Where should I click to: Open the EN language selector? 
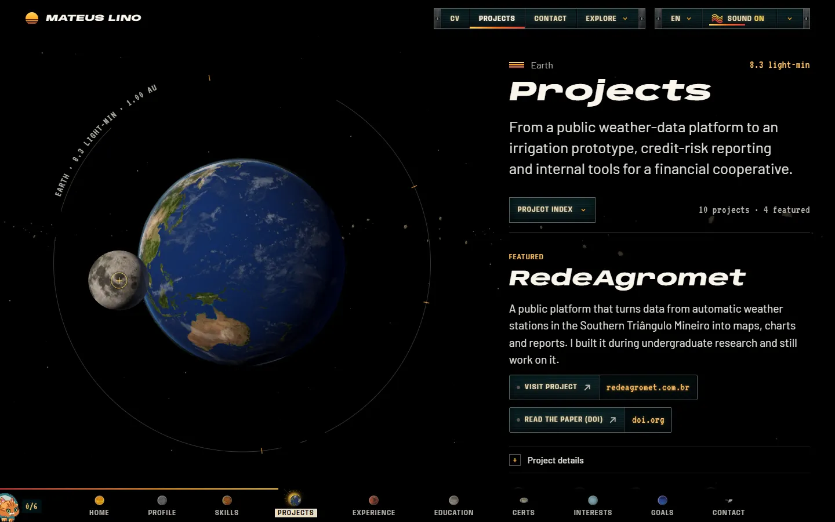point(681,19)
